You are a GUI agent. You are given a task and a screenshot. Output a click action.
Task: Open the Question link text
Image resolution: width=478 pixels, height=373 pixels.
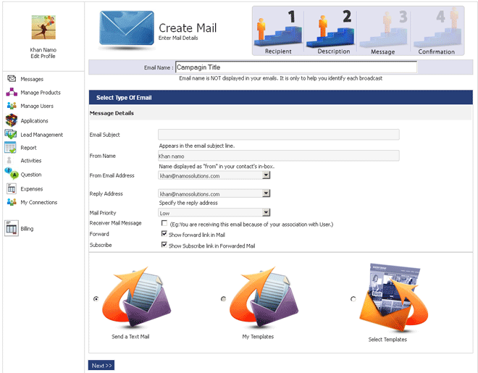click(31, 175)
